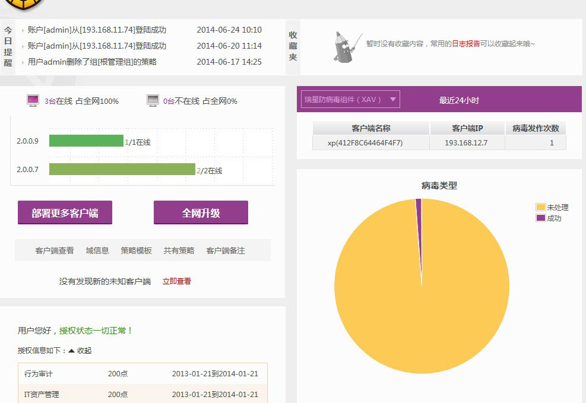This screenshot has width=586, height=403.
Task: Click the pencil mascot in 收藏夹
Action: (346, 46)
